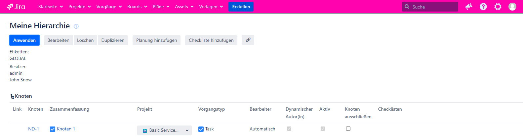The height and width of the screenshot is (139, 523).
Task: Uncheck the Knoten 1 checkbox
Action: [53, 129]
